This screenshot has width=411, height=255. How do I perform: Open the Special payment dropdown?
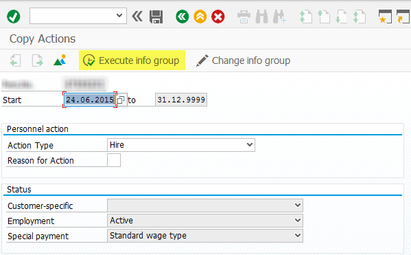pyautogui.click(x=205, y=236)
